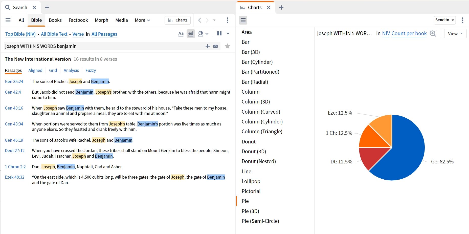Open the Deut 27:12 reference
This screenshot has width=469, height=234.
tap(15, 151)
